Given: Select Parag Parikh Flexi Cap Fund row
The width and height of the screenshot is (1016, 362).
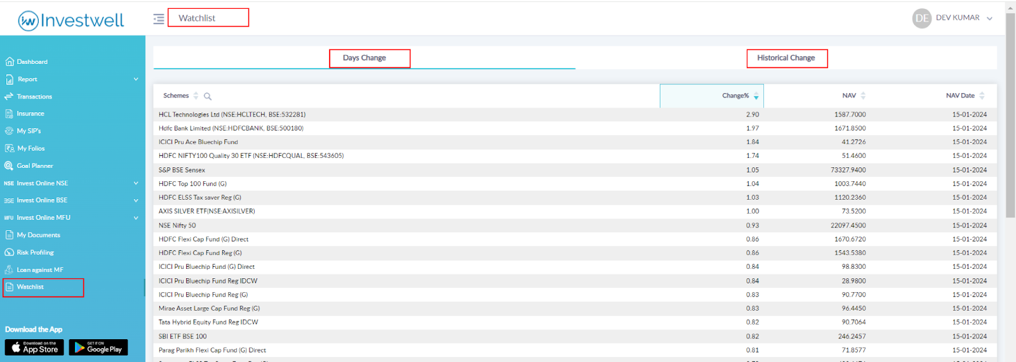Looking at the screenshot, I should click(575, 351).
